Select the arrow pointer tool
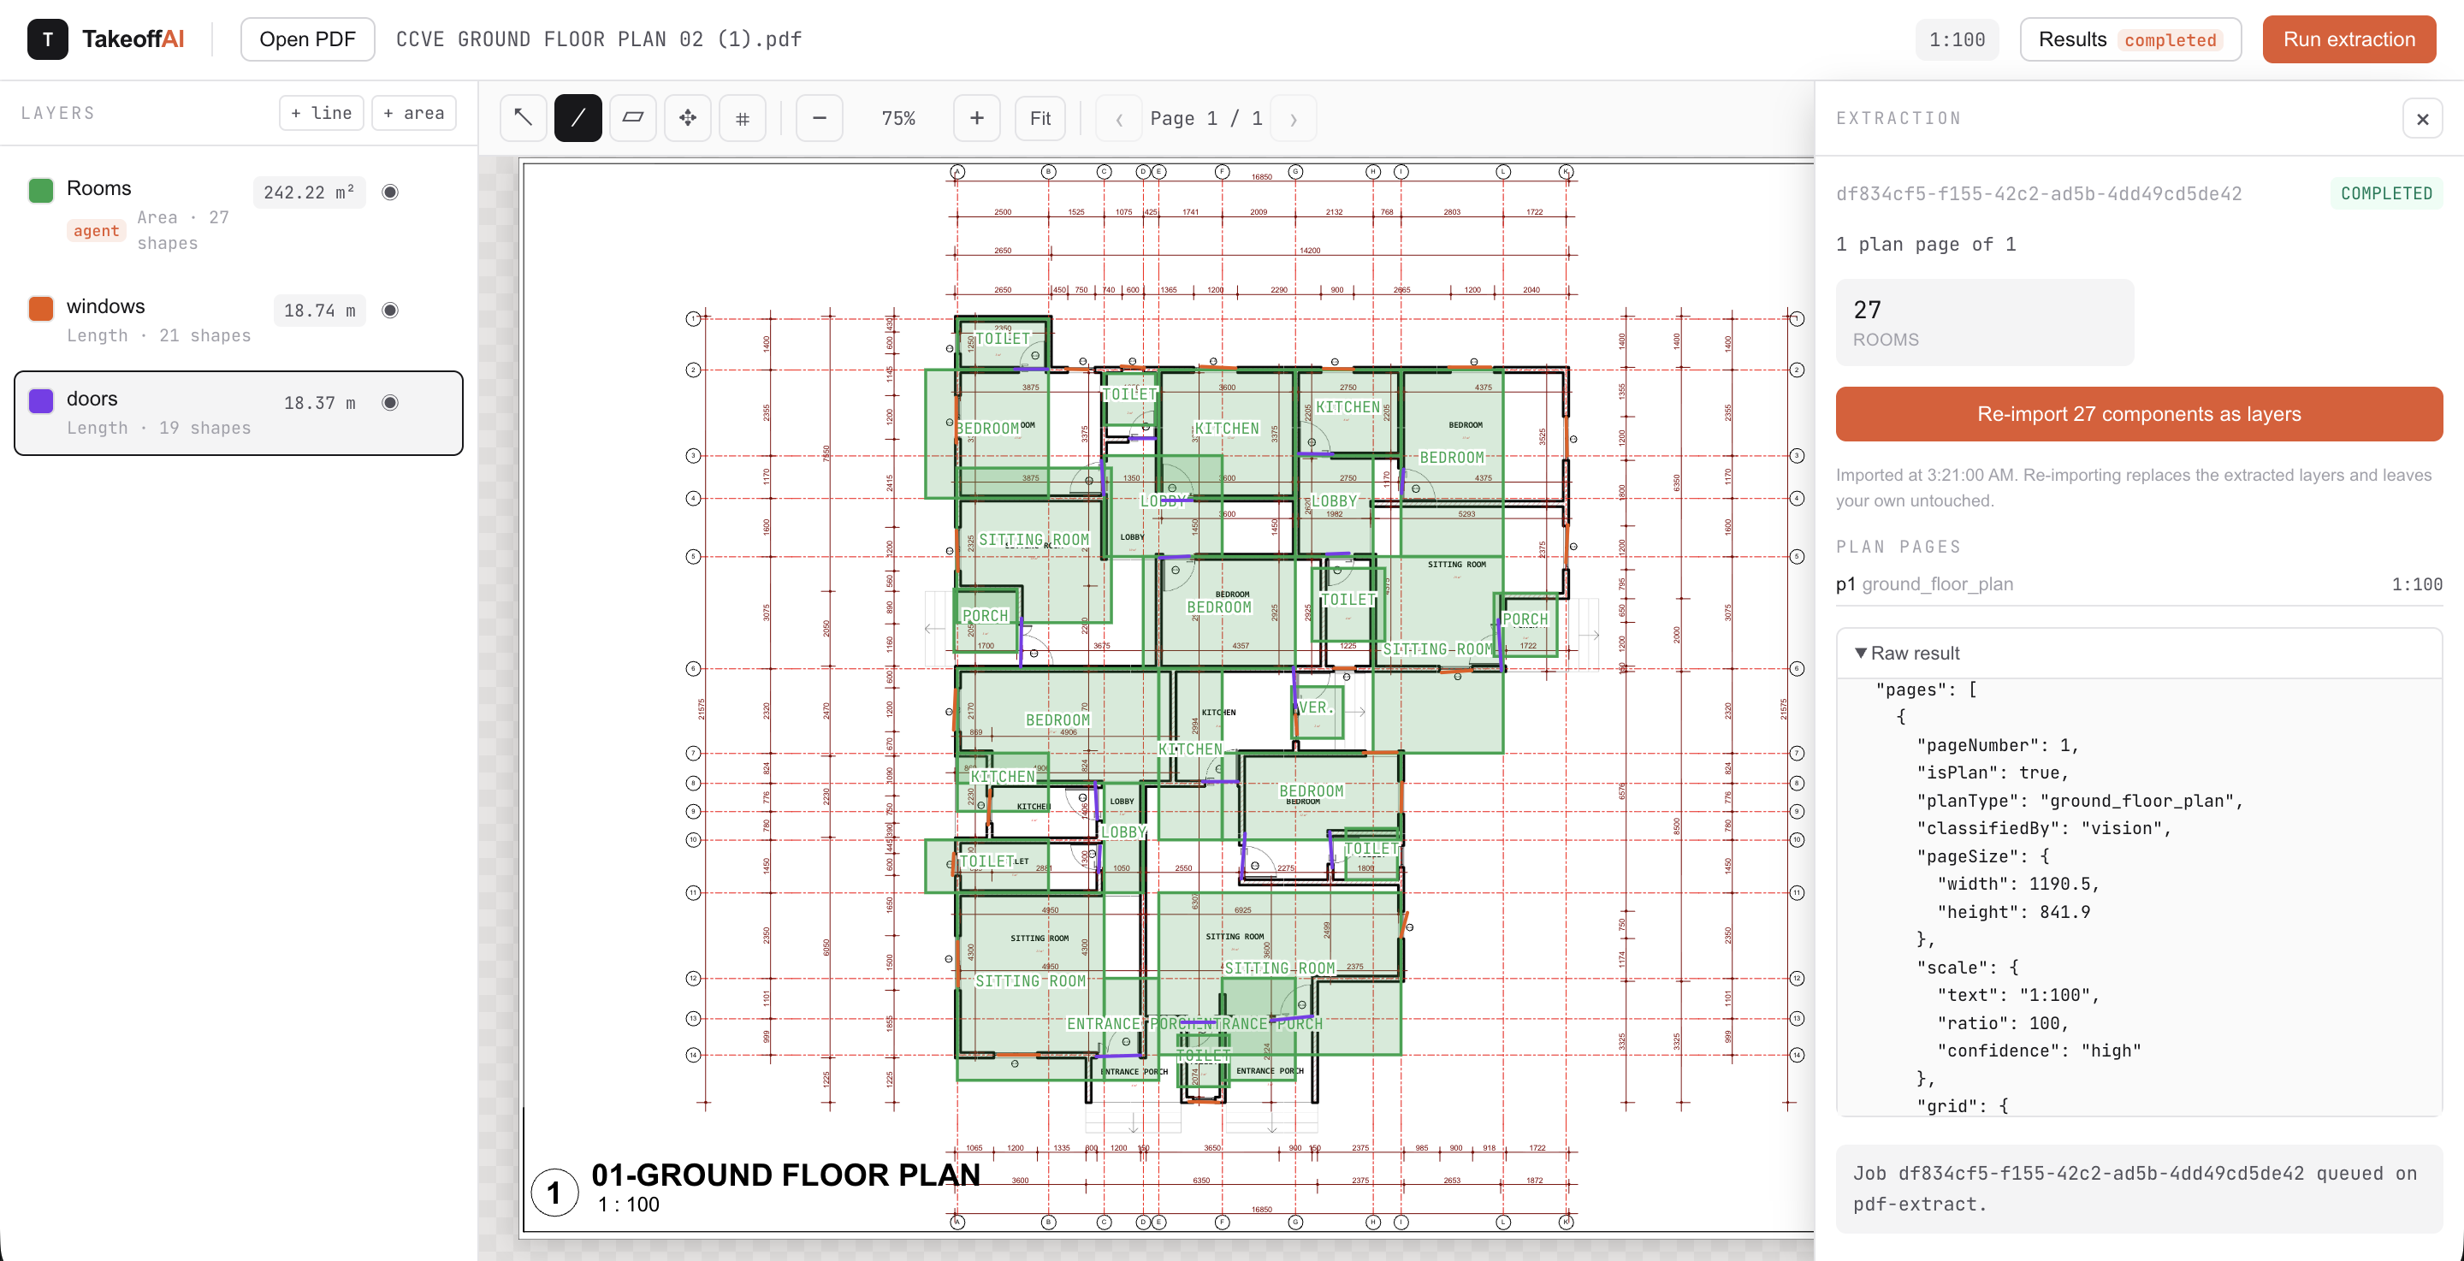This screenshot has width=2464, height=1261. pyautogui.click(x=524, y=118)
